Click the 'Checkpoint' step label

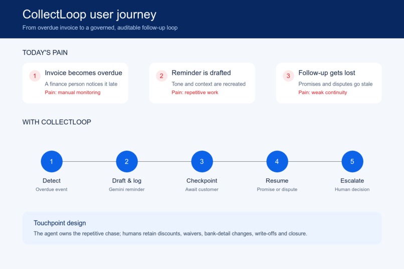click(201, 181)
